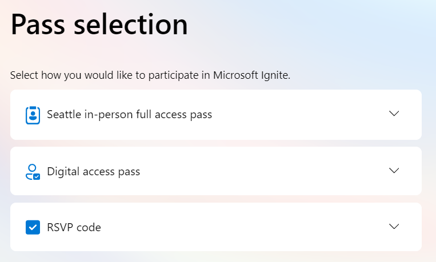Click the small checkmark badge on the Digital access icon
This screenshot has height=262, width=436.
37,177
